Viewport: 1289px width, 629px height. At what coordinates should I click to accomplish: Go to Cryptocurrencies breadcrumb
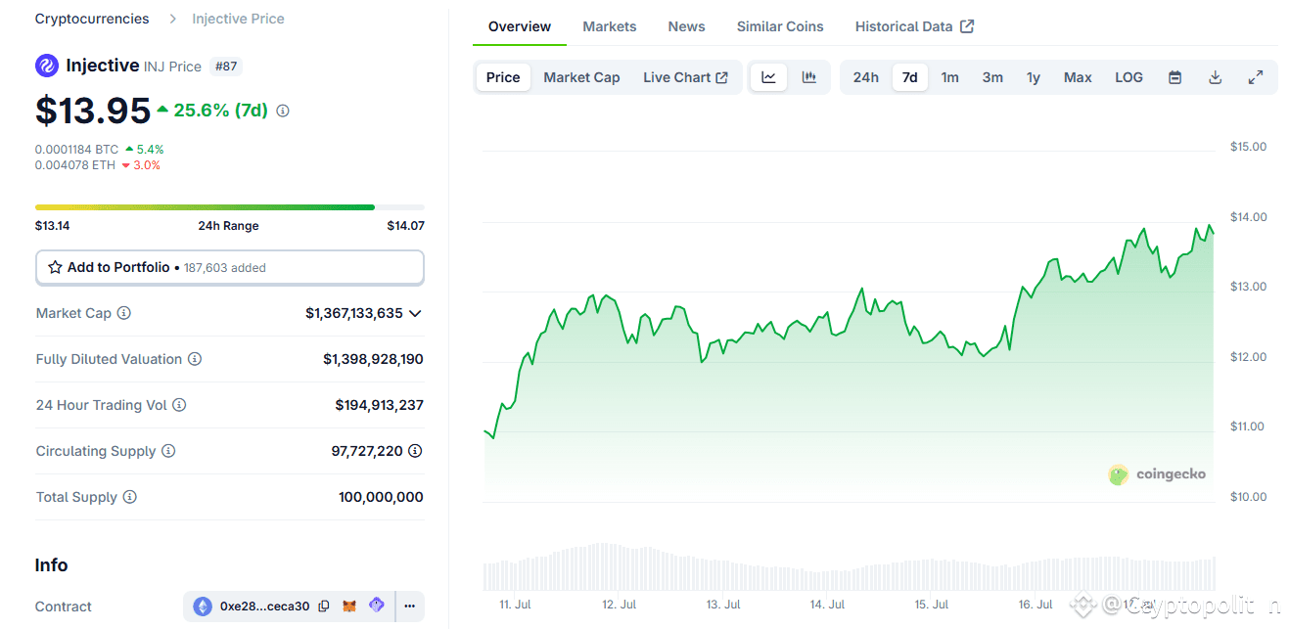click(x=92, y=19)
